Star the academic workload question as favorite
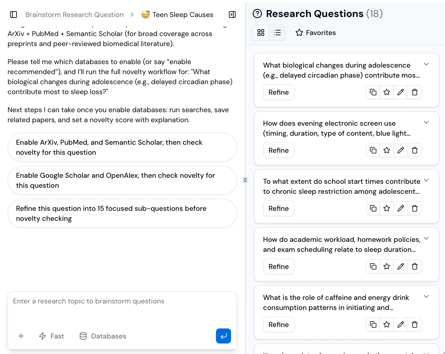 point(386,266)
